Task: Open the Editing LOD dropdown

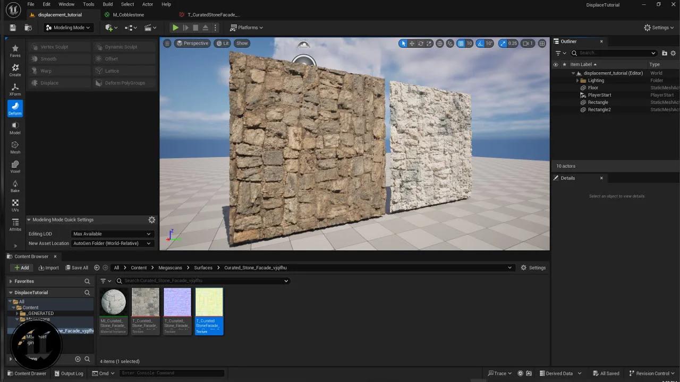Action: tap(112, 233)
